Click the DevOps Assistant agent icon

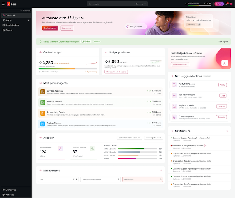click(x=43, y=92)
